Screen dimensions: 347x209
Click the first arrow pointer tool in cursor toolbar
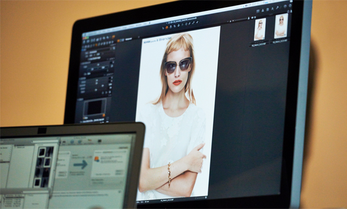pyautogui.click(x=163, y=28)
